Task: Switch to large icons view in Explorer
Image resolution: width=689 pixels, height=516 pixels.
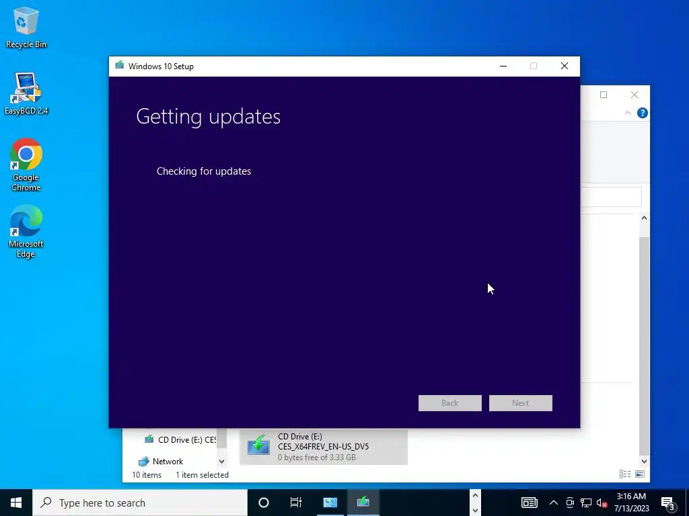Action: [640, 474]
